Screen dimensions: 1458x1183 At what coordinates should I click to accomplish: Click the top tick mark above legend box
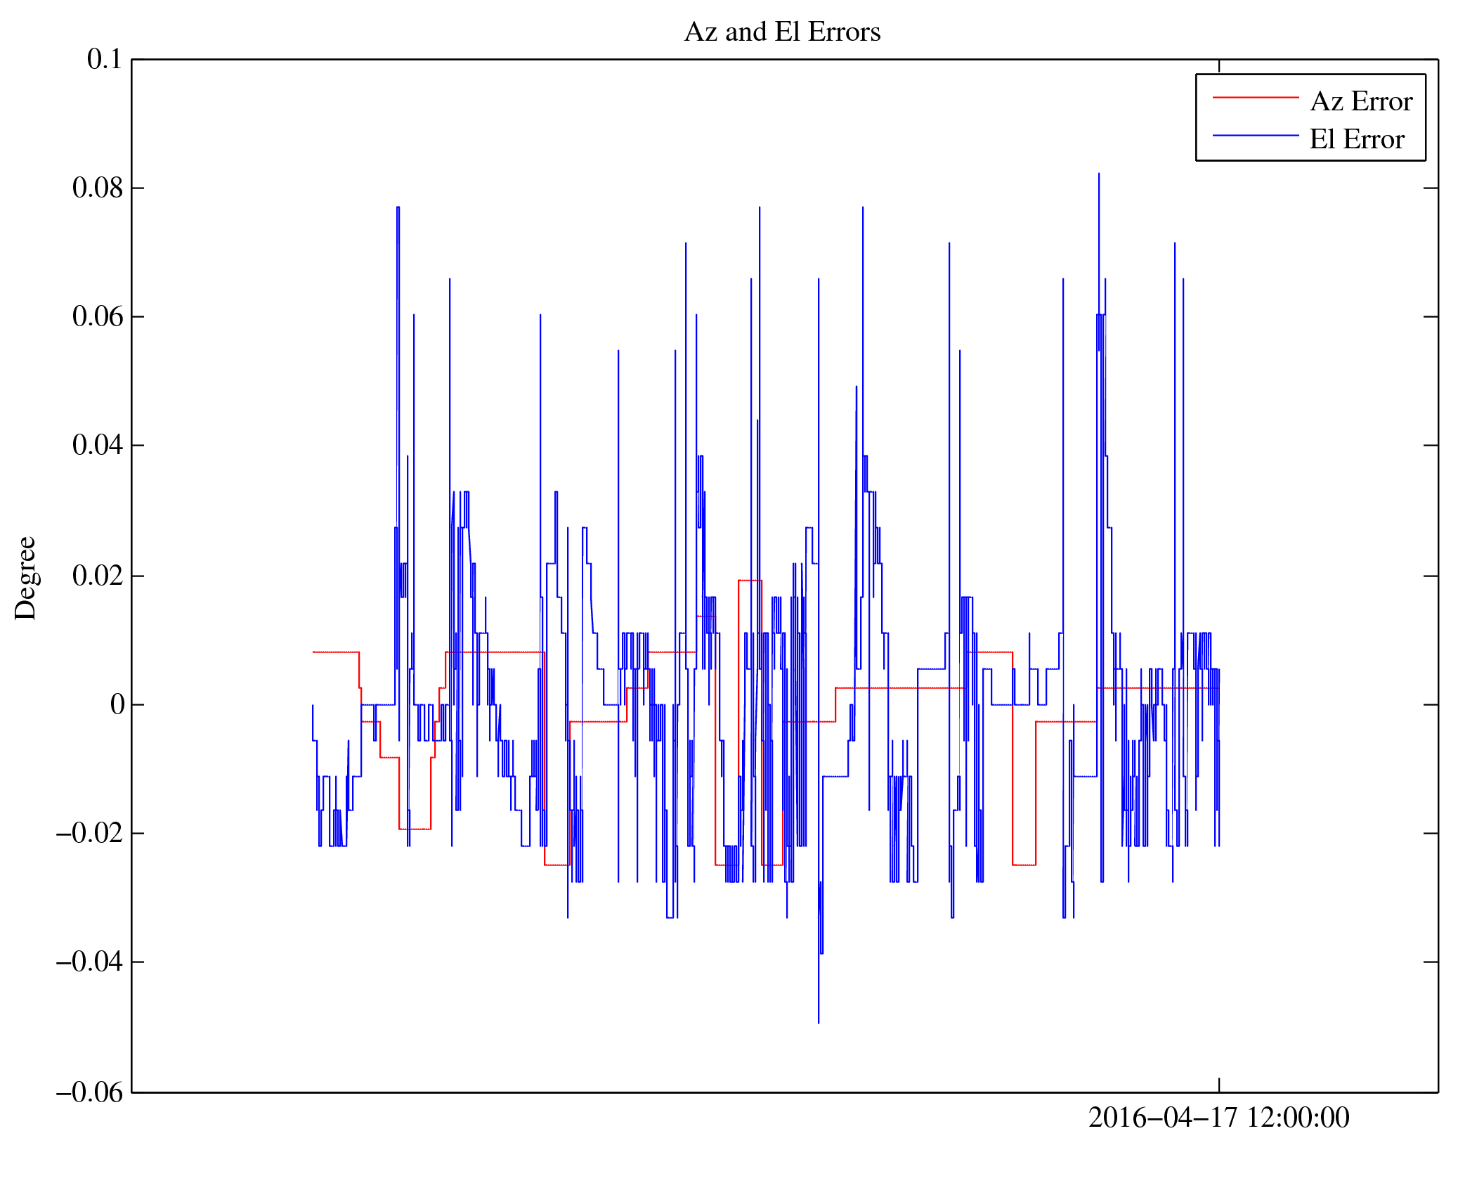[x=1219, y=65]
